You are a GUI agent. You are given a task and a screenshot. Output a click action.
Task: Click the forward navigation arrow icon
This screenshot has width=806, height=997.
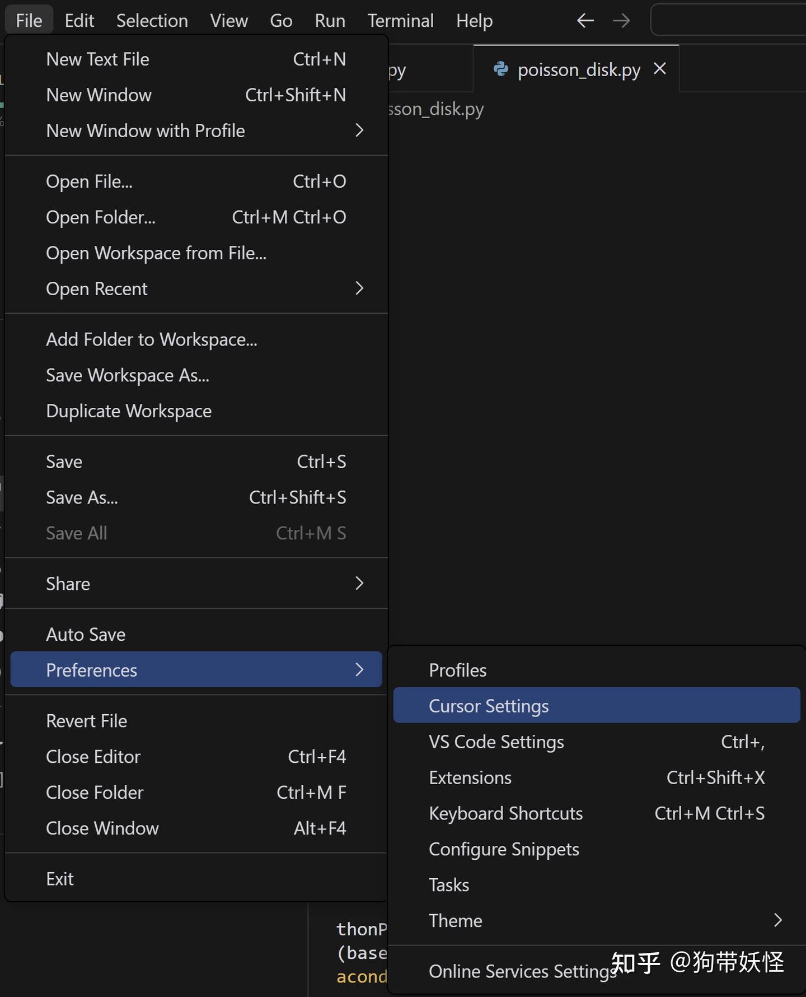(x=621, y=21)
